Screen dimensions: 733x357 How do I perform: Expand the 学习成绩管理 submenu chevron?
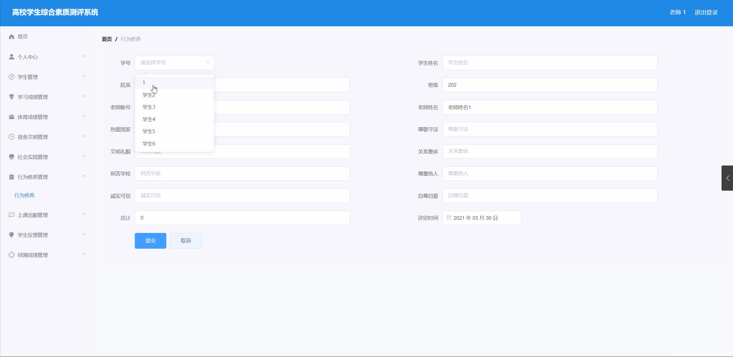pos(84,96)
